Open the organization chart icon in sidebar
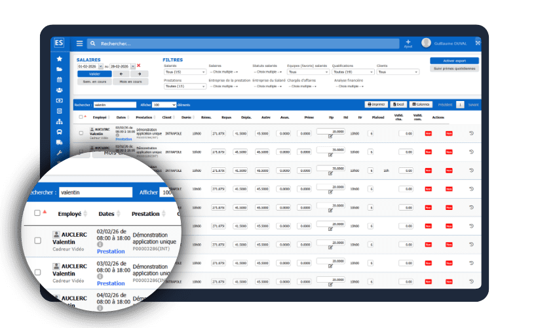This screenshot has width=557, height=328. point(60,121)
